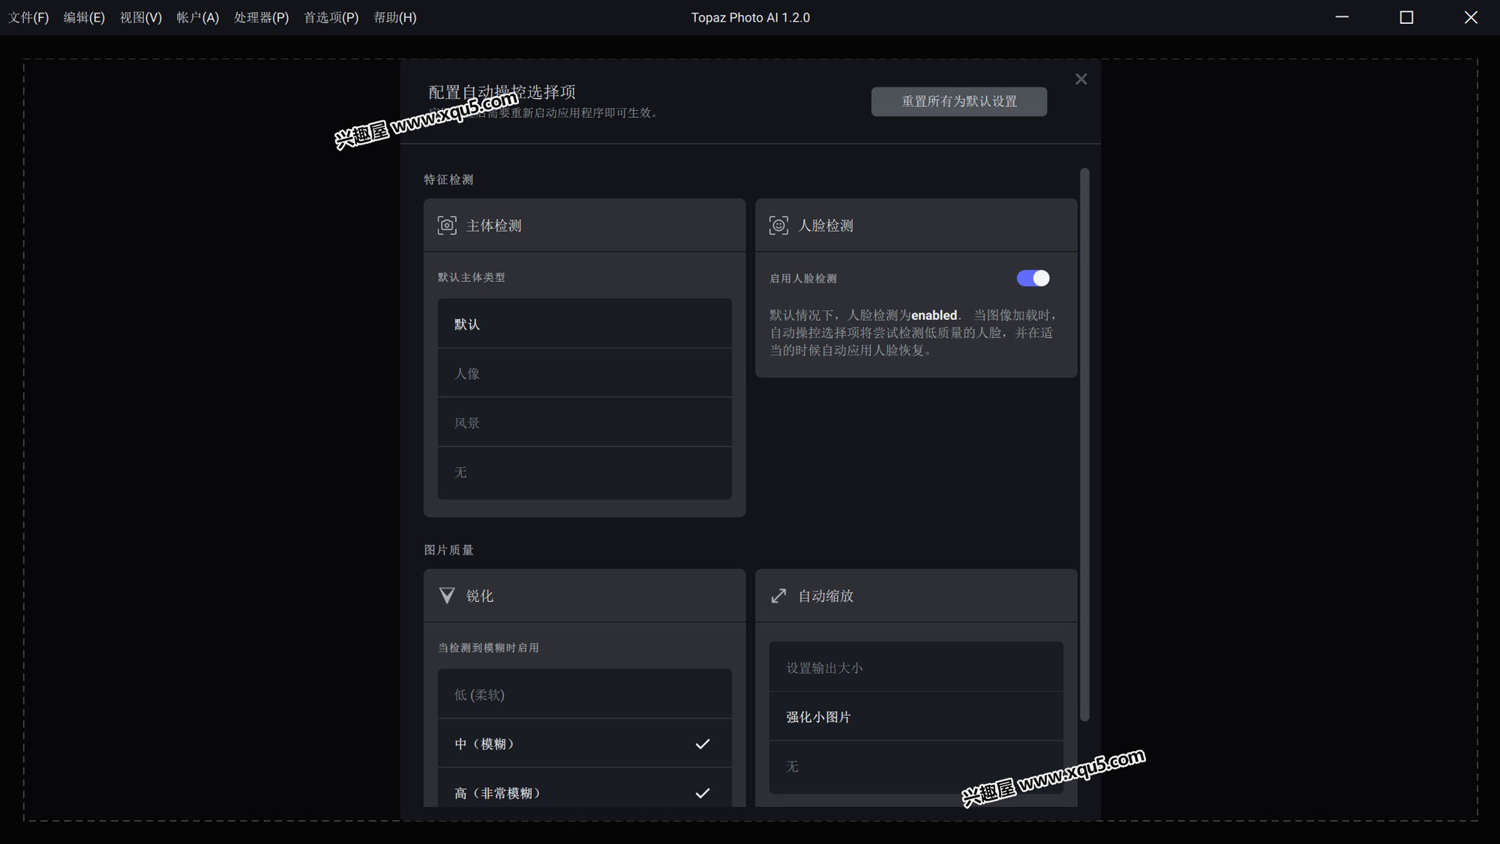Maximize the Topaz Photo AI window
This screenshot has height=844, width=1500.
[x=1406, y=17]
